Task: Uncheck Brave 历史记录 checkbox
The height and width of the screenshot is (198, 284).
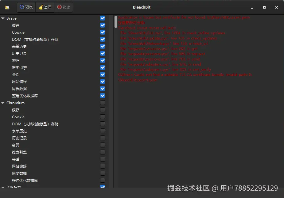Action: (x=103, y=53)
